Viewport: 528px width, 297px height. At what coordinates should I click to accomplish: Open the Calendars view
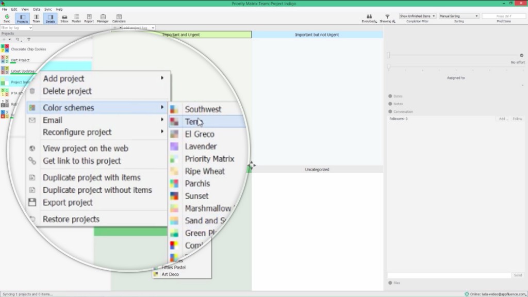click(119, 17)
